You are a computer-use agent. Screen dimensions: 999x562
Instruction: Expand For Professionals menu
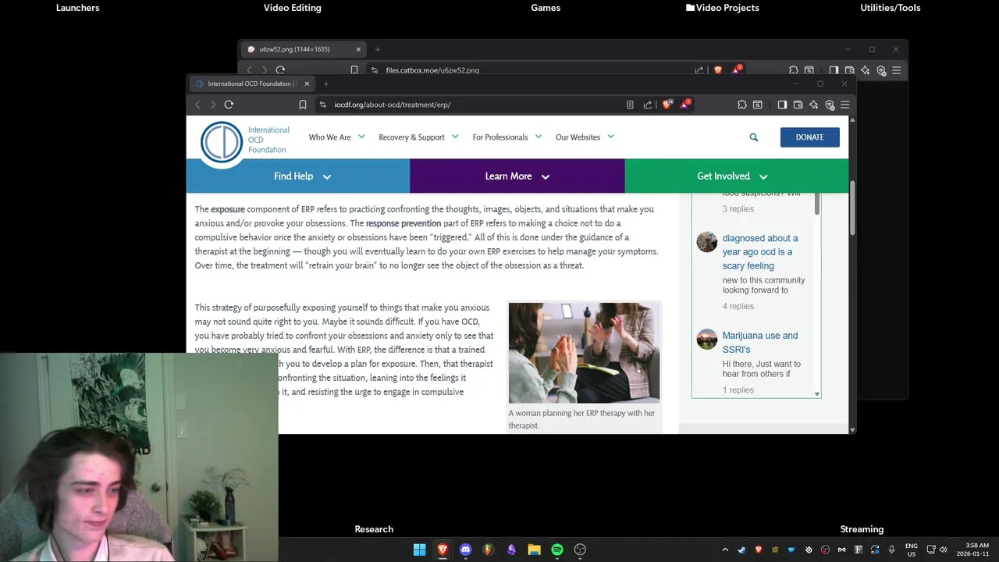pos(507,137)
